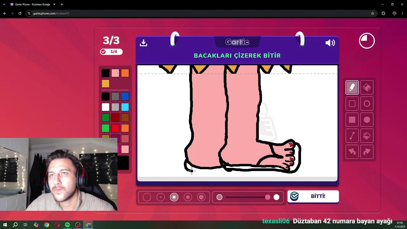Open Spotify from the taskbar
Viewport: 407px width, 229px height.
point(67,225)
